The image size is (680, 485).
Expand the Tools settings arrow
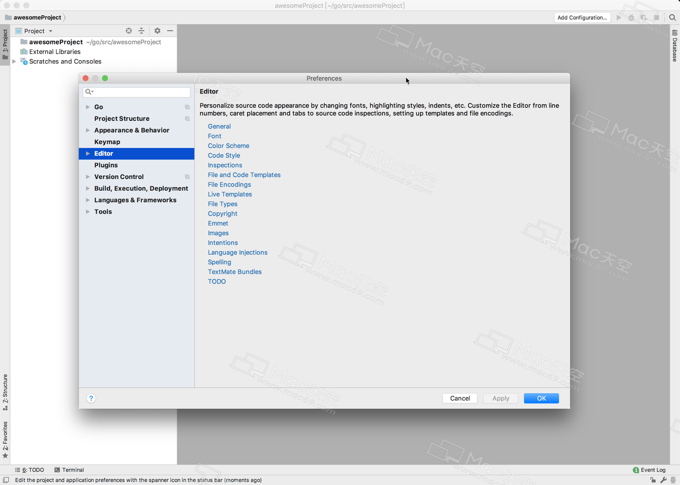tap(88, 211)
